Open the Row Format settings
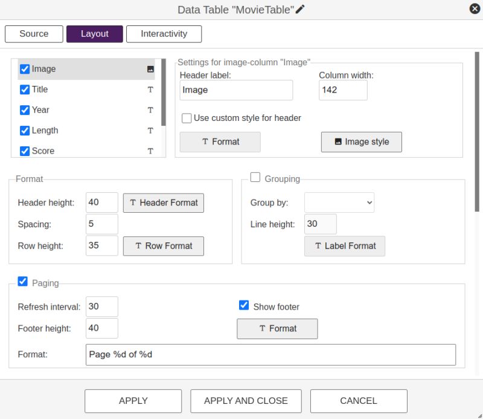This screenshot has width=483, height=419. tap(163, 246)
